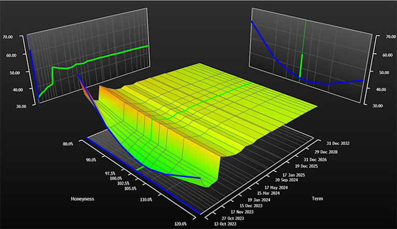
Task: Click the 120.0% moneyness label
Action: coord(180,224)
